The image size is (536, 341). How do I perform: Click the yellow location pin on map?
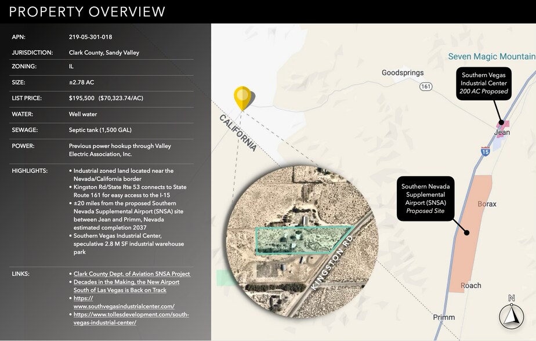[242, 97]
